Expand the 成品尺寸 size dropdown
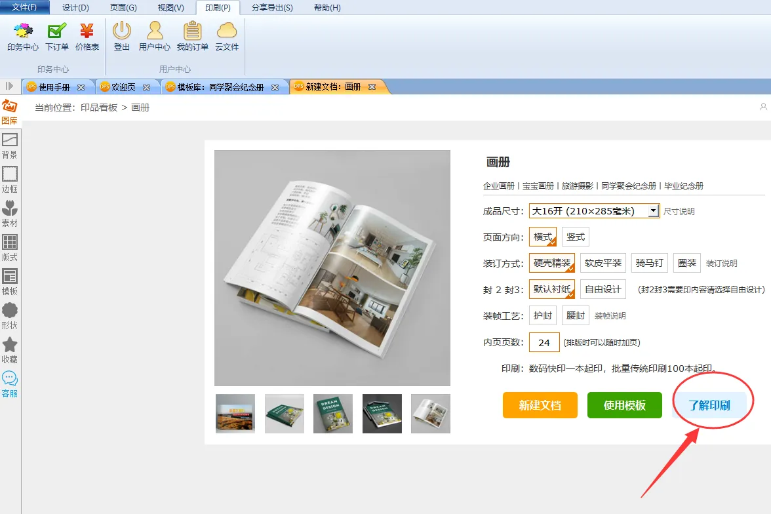Viewport: 771px width, 514px height. tap(653, 211)
